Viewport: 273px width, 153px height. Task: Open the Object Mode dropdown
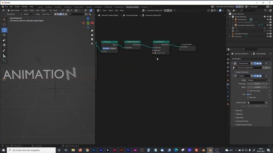tap(15, 11)
